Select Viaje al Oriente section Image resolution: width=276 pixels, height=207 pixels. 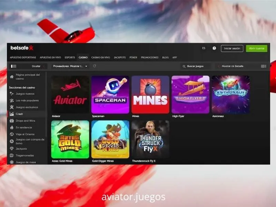pos(25,134)
